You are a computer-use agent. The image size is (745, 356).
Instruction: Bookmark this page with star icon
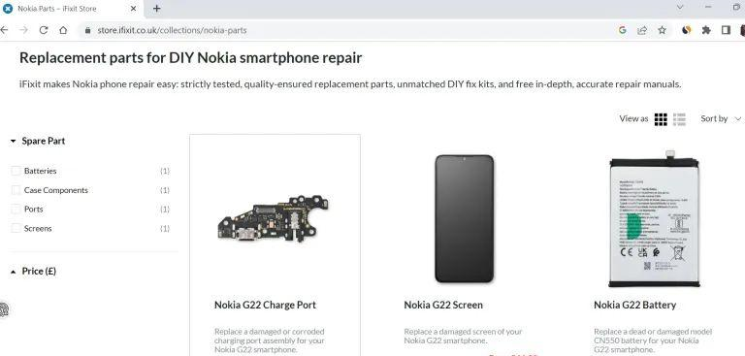tap(662, 30)
